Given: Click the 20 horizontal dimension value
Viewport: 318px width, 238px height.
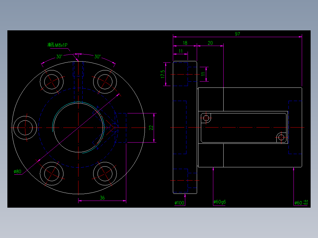Looking at the screenshot, I should pyautogui.click(x=210, y=43).
